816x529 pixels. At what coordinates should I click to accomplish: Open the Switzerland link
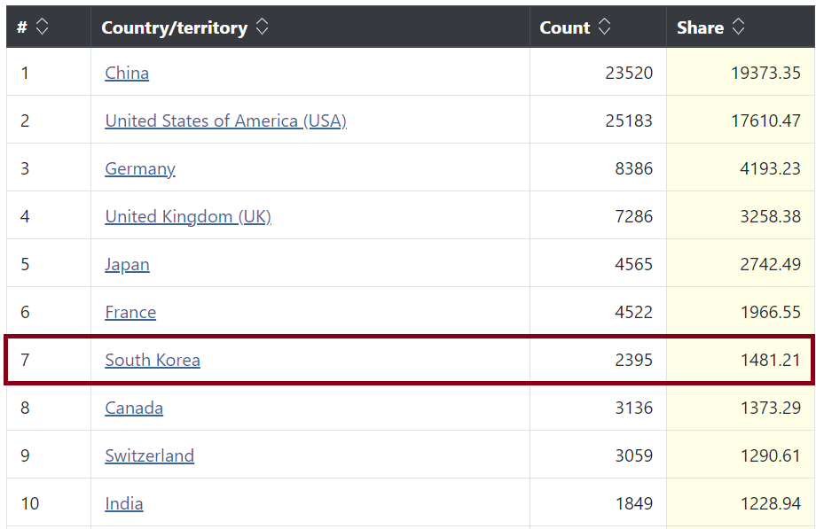click(149, 455)
